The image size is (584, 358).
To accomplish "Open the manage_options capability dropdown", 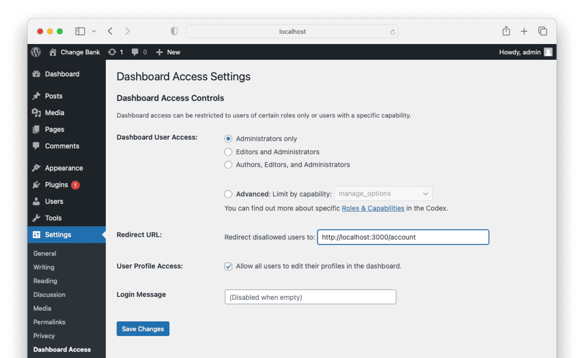I will tap(383, 193).
